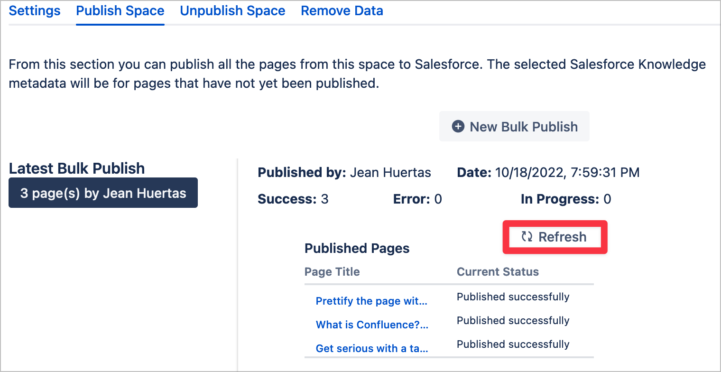The image size is (721, 372).
Task: Select the 3 page(s) by Jean Huertas entry
Action: [103, 193]
